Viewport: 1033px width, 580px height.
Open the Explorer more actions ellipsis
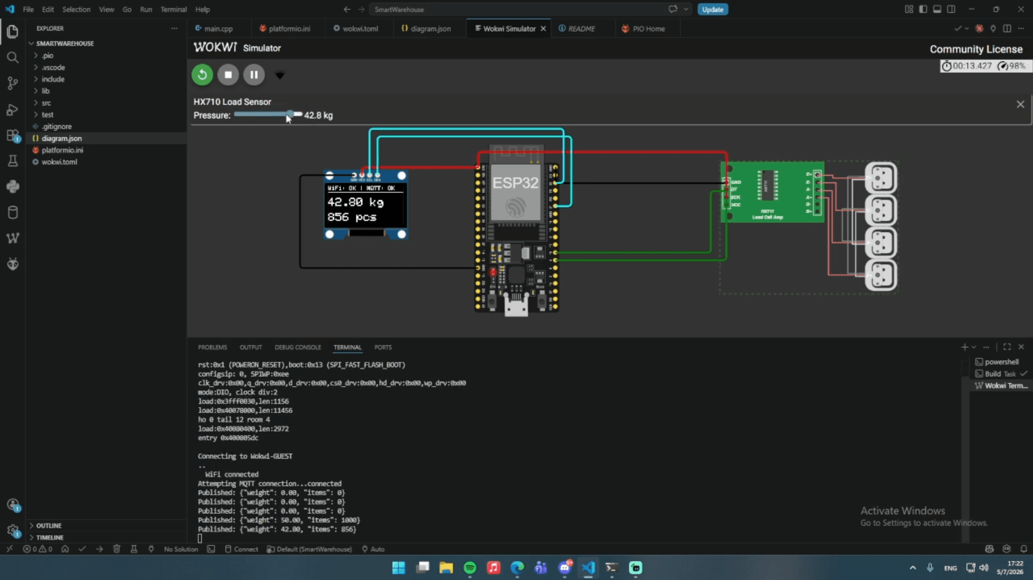pos(174,28)
